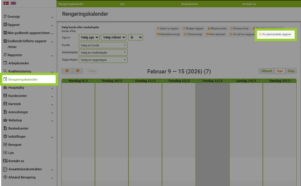Click the Opret ny opgave button

point(168,29)
